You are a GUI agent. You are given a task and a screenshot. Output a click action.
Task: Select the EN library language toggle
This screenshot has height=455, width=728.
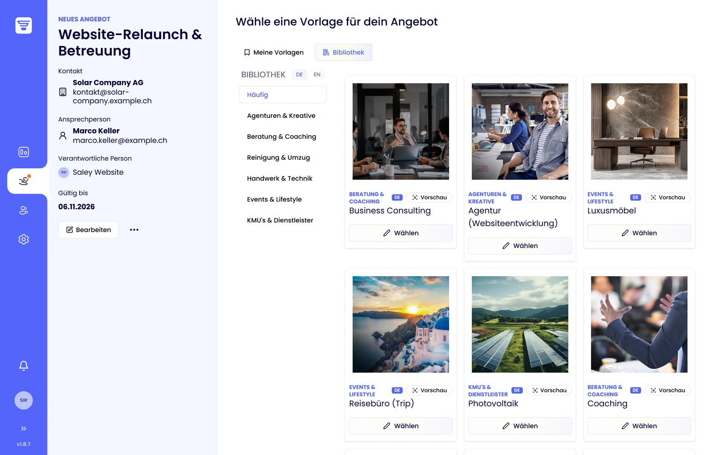[317, 75]
